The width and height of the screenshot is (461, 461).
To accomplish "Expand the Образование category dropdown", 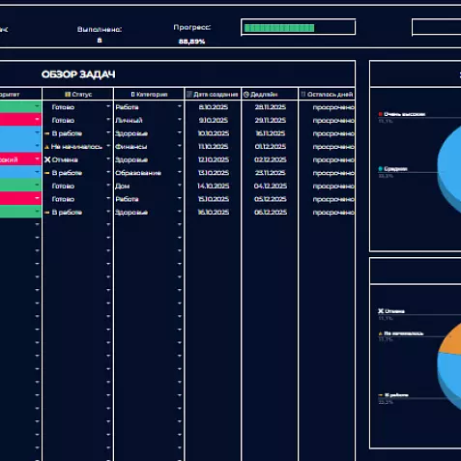I will click(x=180, y=172).
